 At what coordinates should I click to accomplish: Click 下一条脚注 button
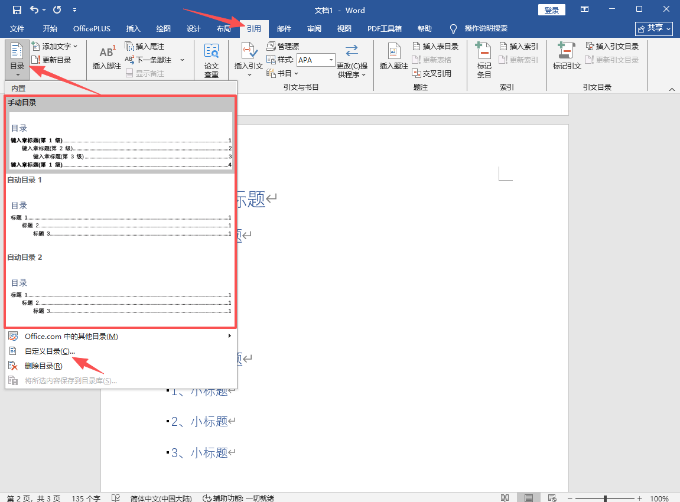pos(149,60)
